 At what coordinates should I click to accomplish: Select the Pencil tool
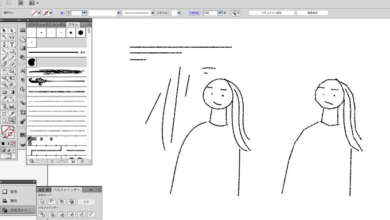click(11, 57)
